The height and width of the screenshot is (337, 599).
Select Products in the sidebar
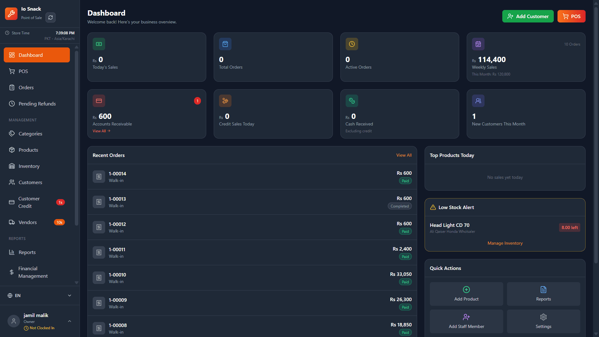[x=28, y=150]
